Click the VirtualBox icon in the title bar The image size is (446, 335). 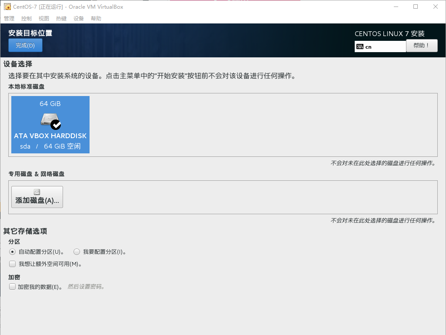[x=7, y=7]
